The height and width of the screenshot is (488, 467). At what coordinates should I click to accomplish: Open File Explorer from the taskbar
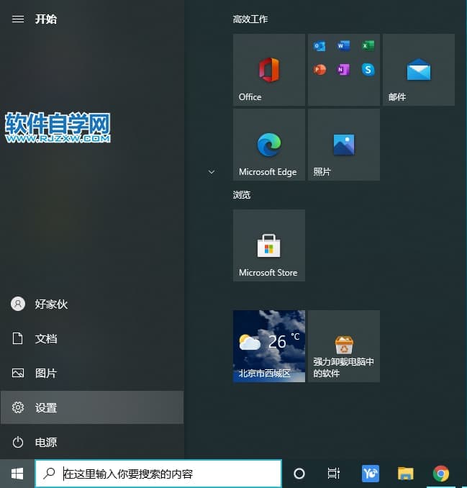pos(406,473)
